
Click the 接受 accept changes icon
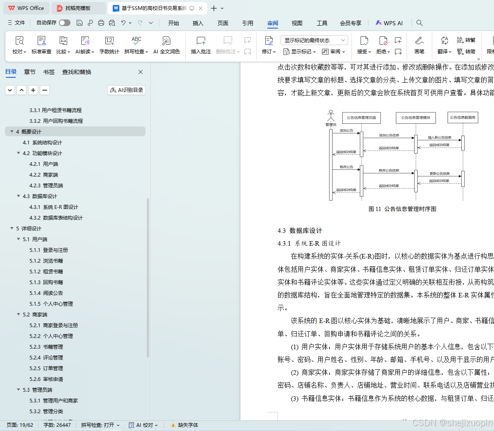pos(364,41)
